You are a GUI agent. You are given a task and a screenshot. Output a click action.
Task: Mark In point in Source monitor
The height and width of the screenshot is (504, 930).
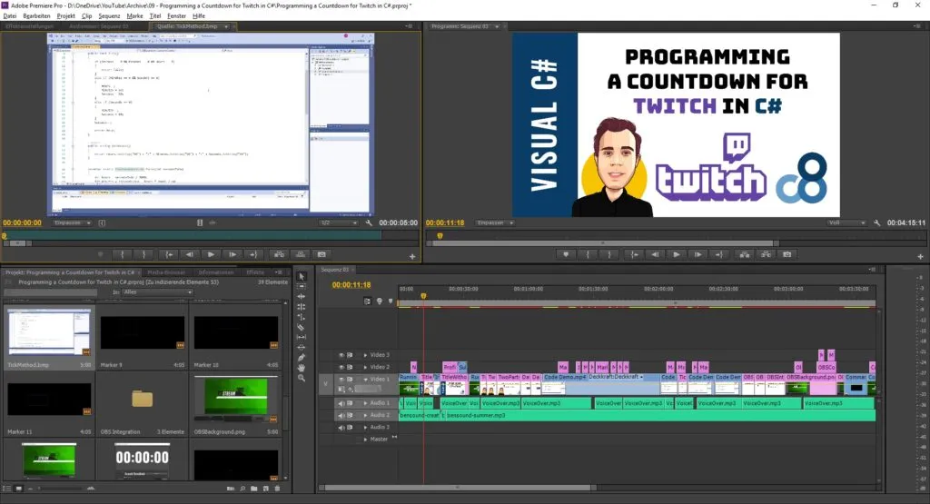click(123, 254)
